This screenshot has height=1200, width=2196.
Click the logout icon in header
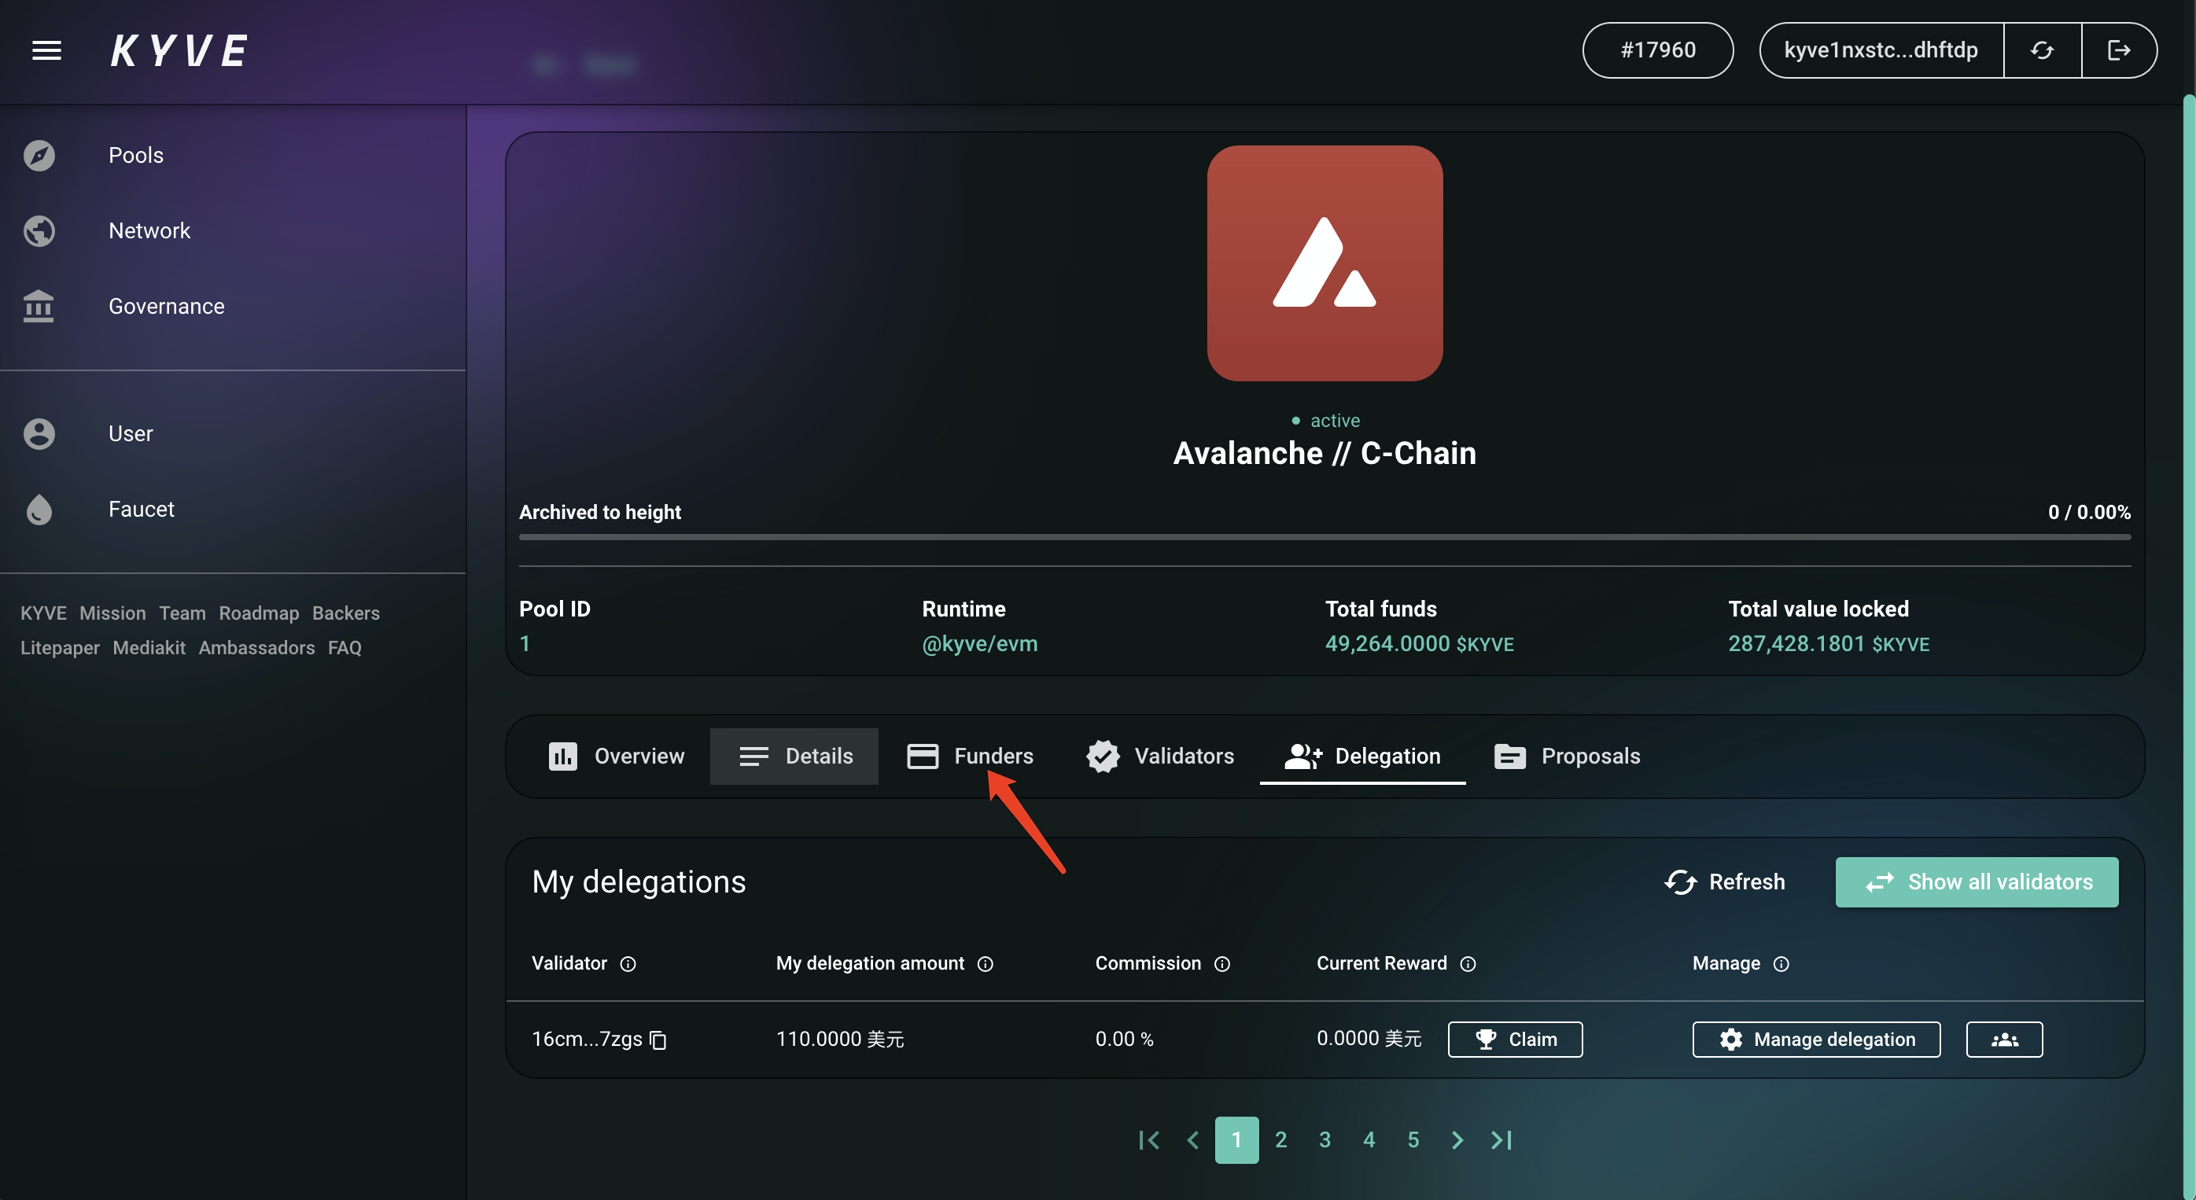pos(2118,50)
